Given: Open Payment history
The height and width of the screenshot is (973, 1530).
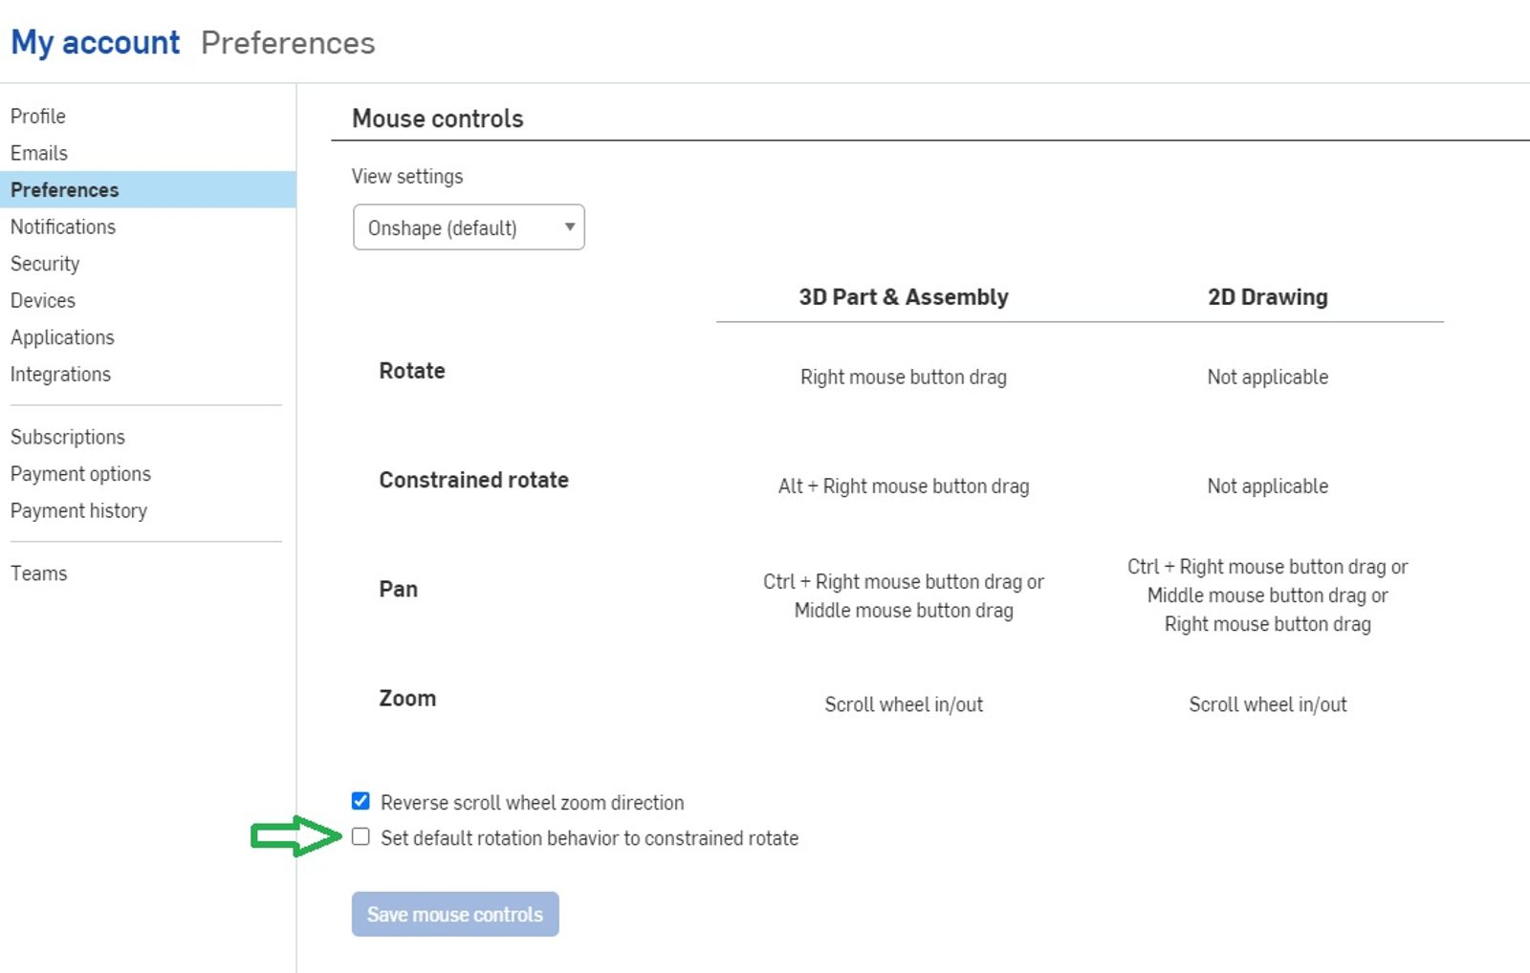Looking at the screenshot, I should pos(78,510).
